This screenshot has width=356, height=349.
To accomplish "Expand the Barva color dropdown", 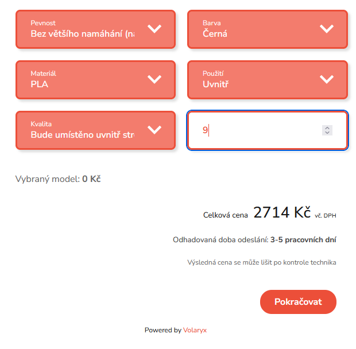I will click(x=256, y=29).
